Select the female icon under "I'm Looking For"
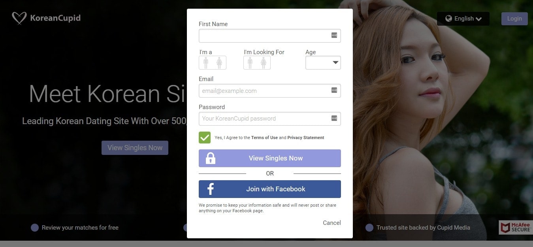This screenshot has width=533, height=247. coord(263,62)
